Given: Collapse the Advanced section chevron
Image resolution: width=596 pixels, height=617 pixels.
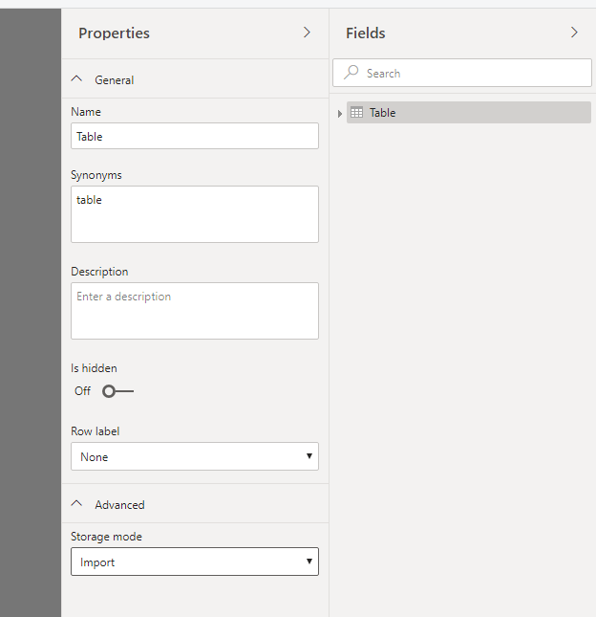Looking at the screenshot, I should [76, 504].
